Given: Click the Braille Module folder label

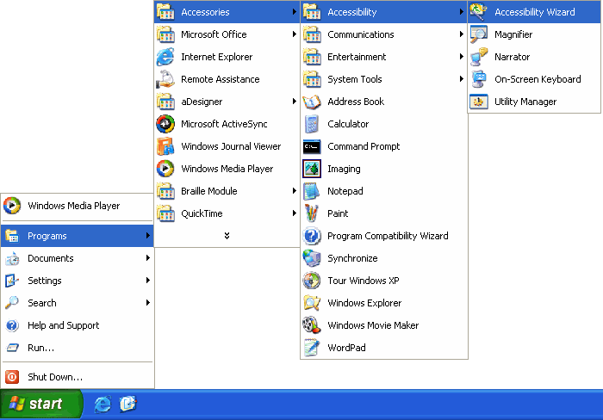Looking at the screenshot, I should pyautogui.click(x=208, y=191).
